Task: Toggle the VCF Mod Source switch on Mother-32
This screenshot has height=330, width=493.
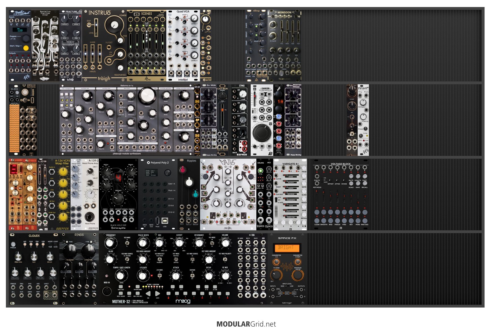Action: pos(192,259)
